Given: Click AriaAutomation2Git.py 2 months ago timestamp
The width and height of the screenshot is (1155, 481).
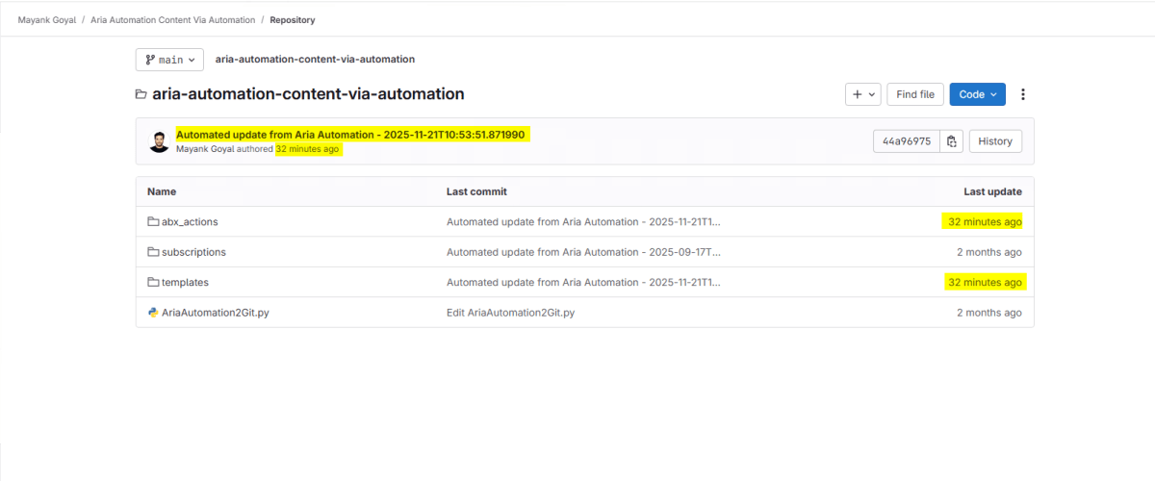Looking at the screenshot, I should tap(989, 313).
